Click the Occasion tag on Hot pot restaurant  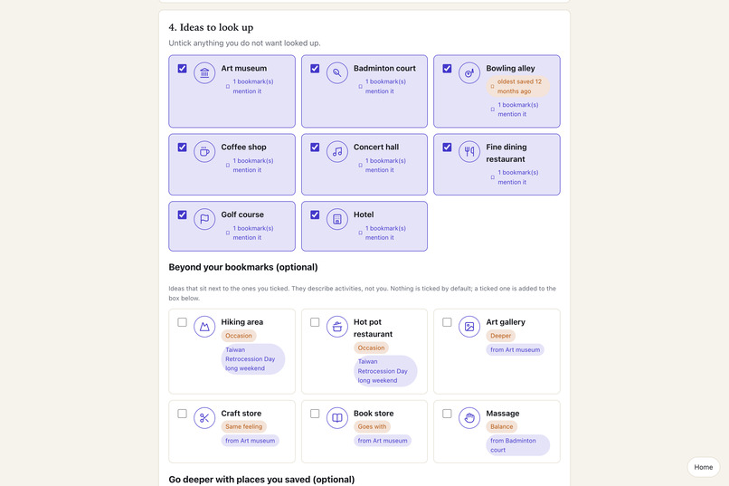(371, 348)
